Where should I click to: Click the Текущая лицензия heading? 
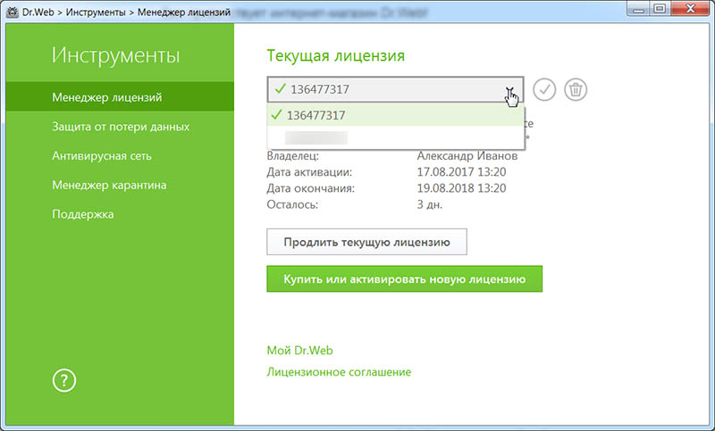pyautogui.click(x=336, y=55)
